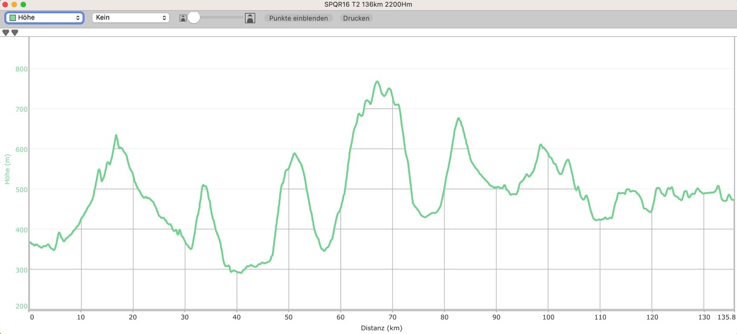Click the 200 elevation axis value
The height and width of the screenshot is (334, 737).
click(22, 307)
